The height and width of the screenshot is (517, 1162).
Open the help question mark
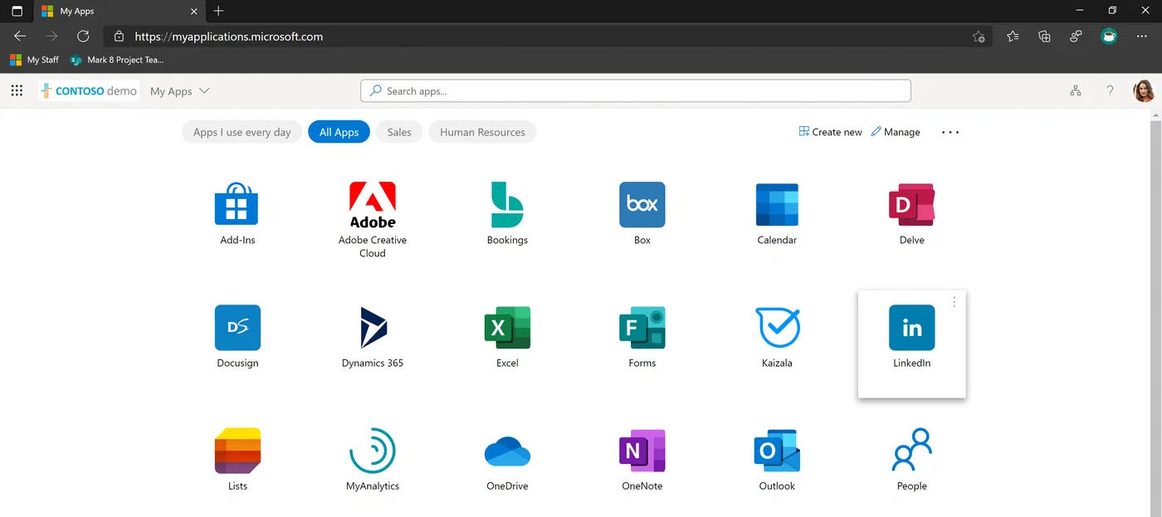pos(1110,91)
